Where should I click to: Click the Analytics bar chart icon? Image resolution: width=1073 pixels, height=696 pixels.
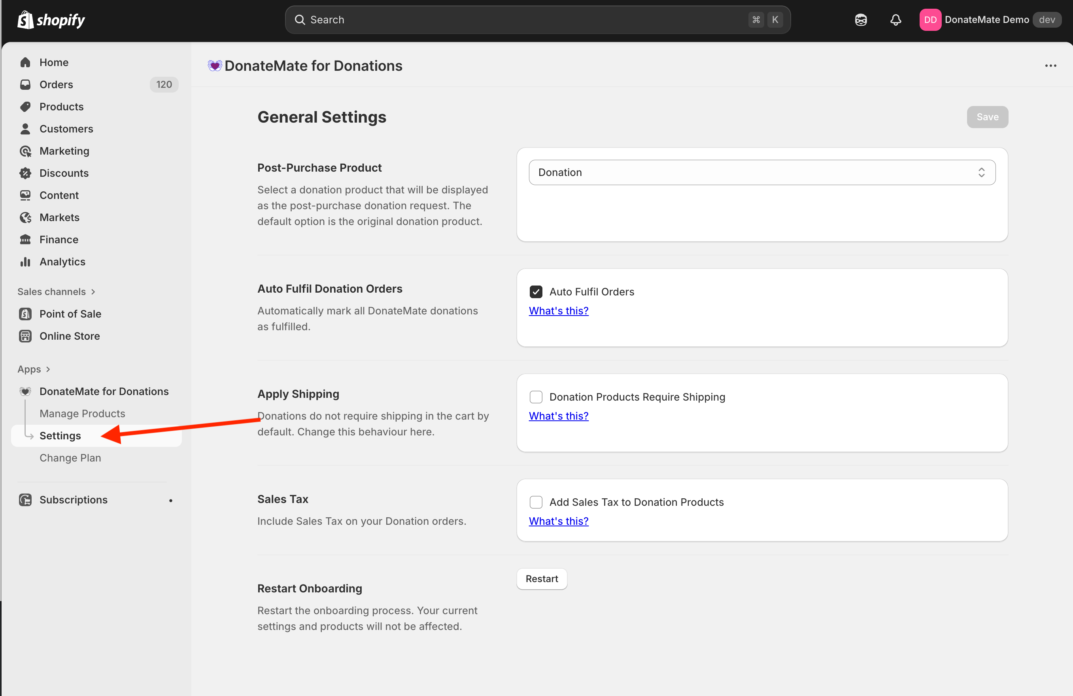point(26,262)
